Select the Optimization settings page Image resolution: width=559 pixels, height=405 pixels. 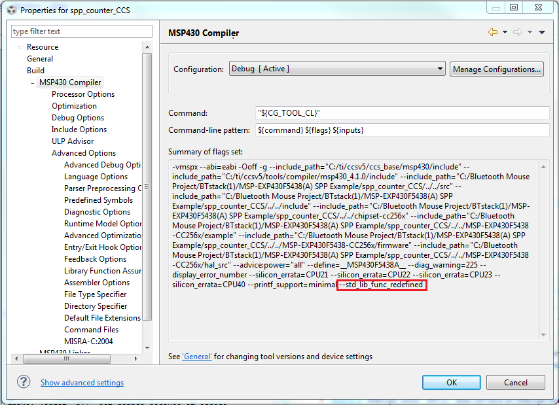[x=74, y=105]
